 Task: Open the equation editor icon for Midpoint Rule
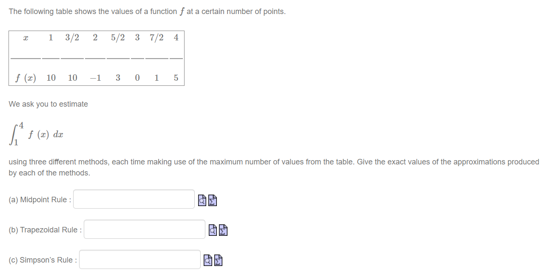pyautogui.click(x=213, y=200)
